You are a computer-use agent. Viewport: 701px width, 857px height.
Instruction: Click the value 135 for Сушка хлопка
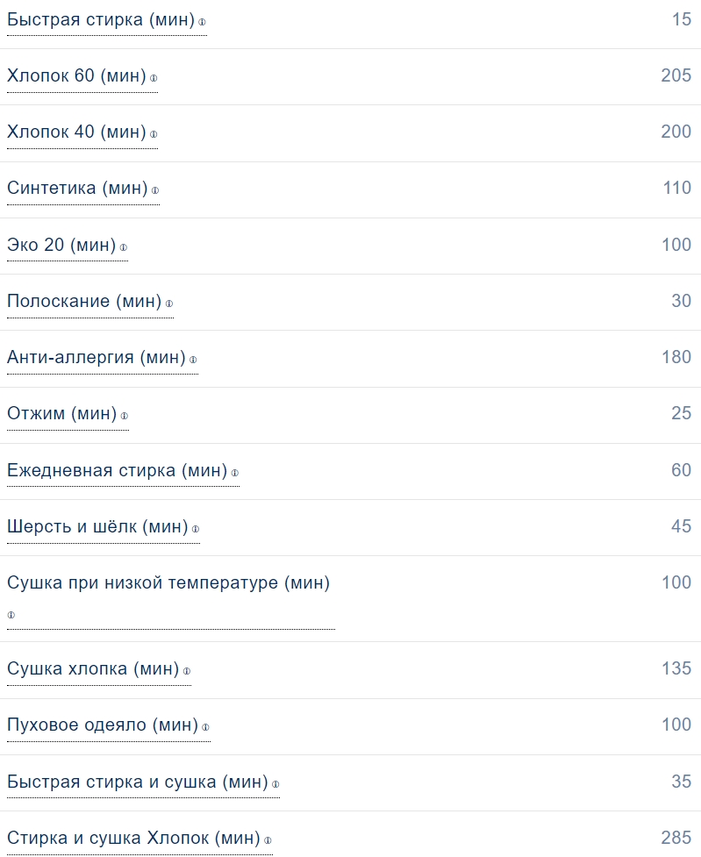pos(676,668)
